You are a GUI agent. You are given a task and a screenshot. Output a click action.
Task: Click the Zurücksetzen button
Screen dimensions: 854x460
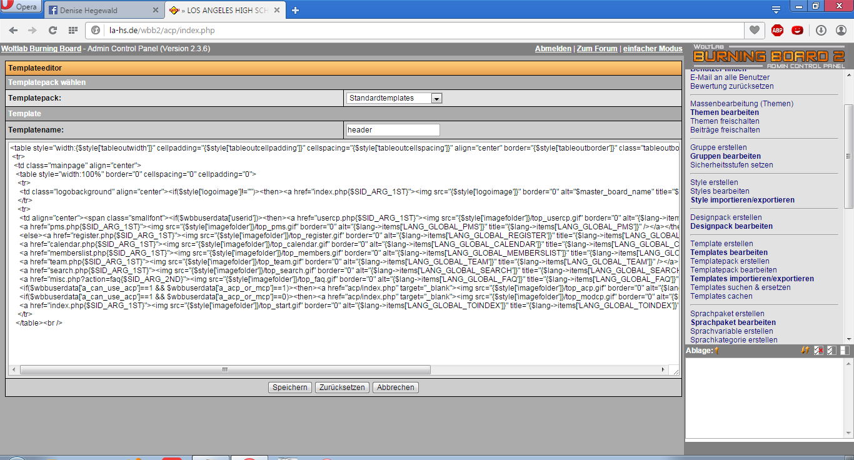coord(342,387)
